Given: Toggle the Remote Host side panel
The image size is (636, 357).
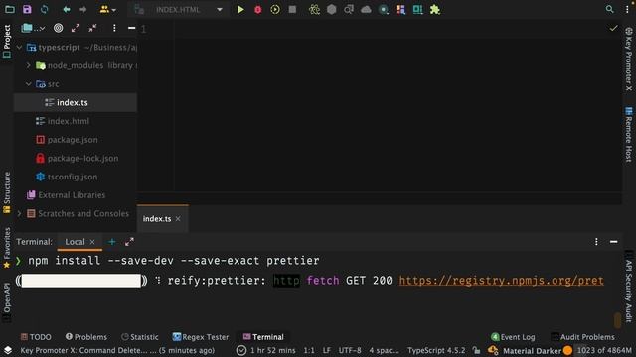Looking at the screenshot, I should point(629,135).
